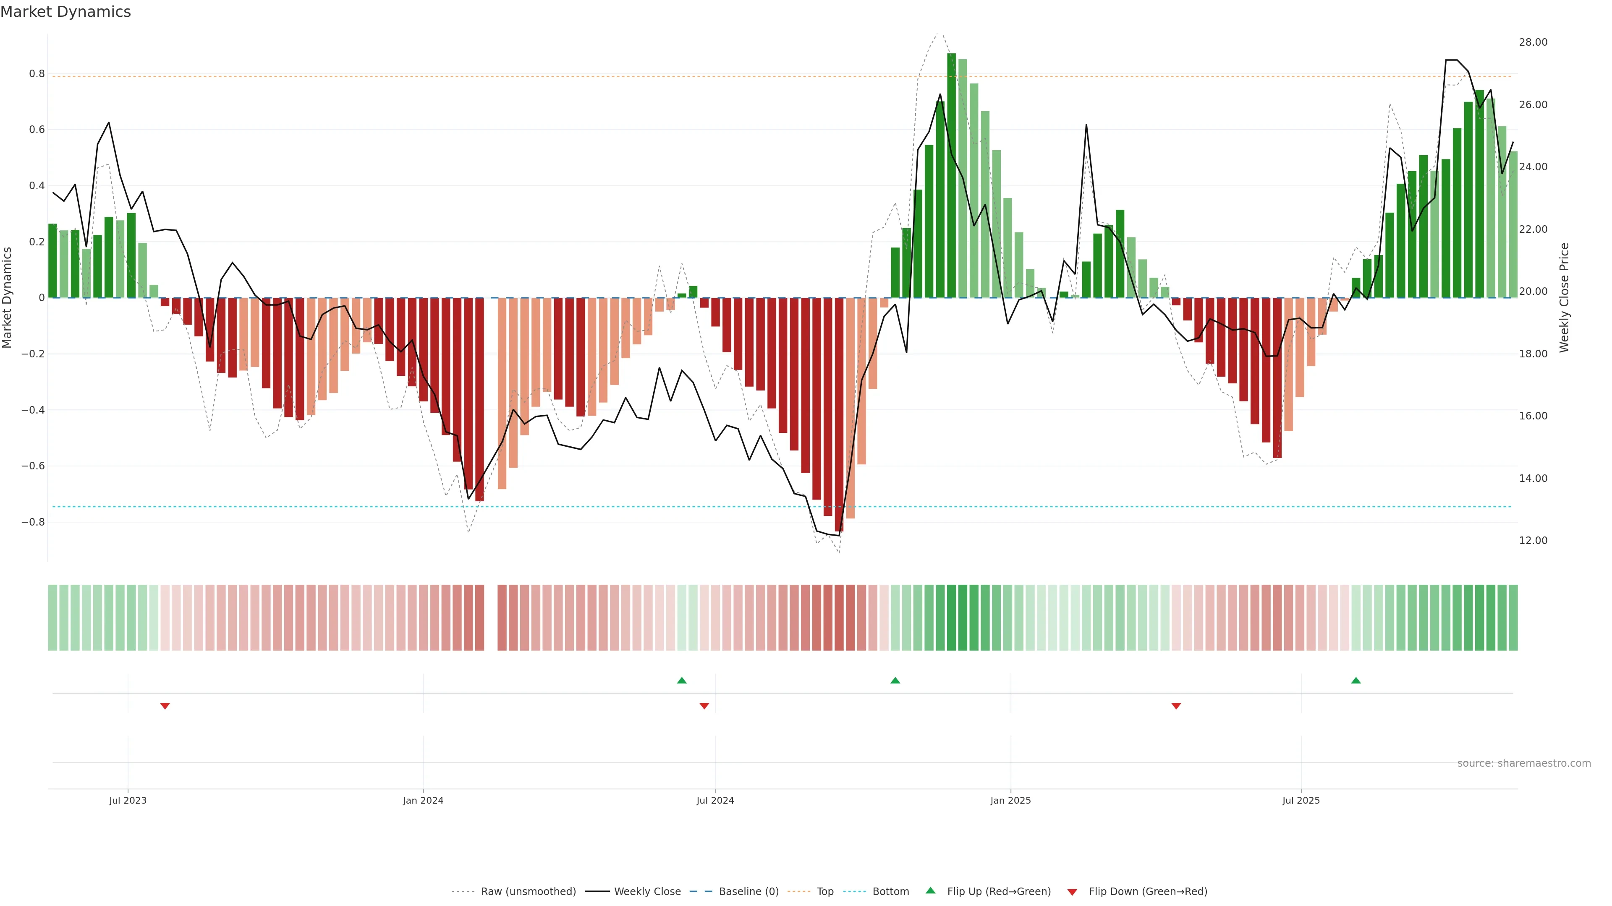
Task: Click the green flip-up marker in autumn 2024
Action: click(895, 680)
